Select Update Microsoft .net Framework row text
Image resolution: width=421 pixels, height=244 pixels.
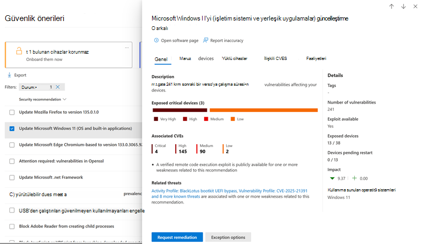pyautogui.click(x=51, y=177)
